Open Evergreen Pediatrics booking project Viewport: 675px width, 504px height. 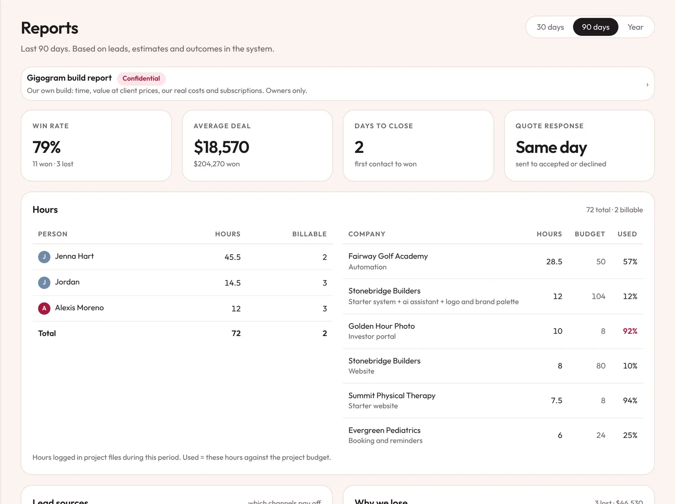point(493,435)
